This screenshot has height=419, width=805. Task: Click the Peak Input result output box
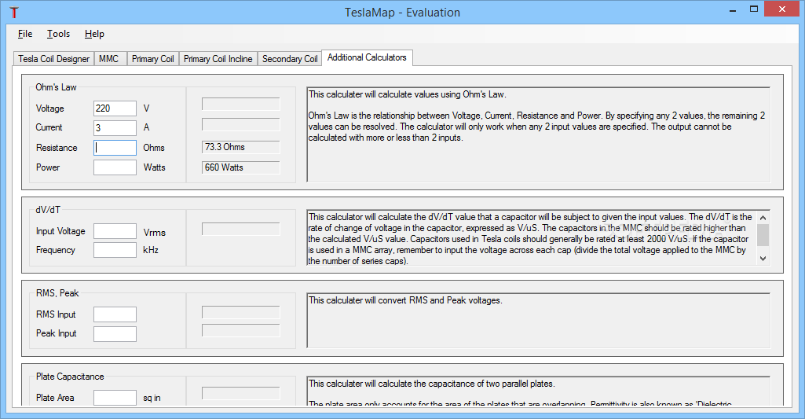(241, 331)
